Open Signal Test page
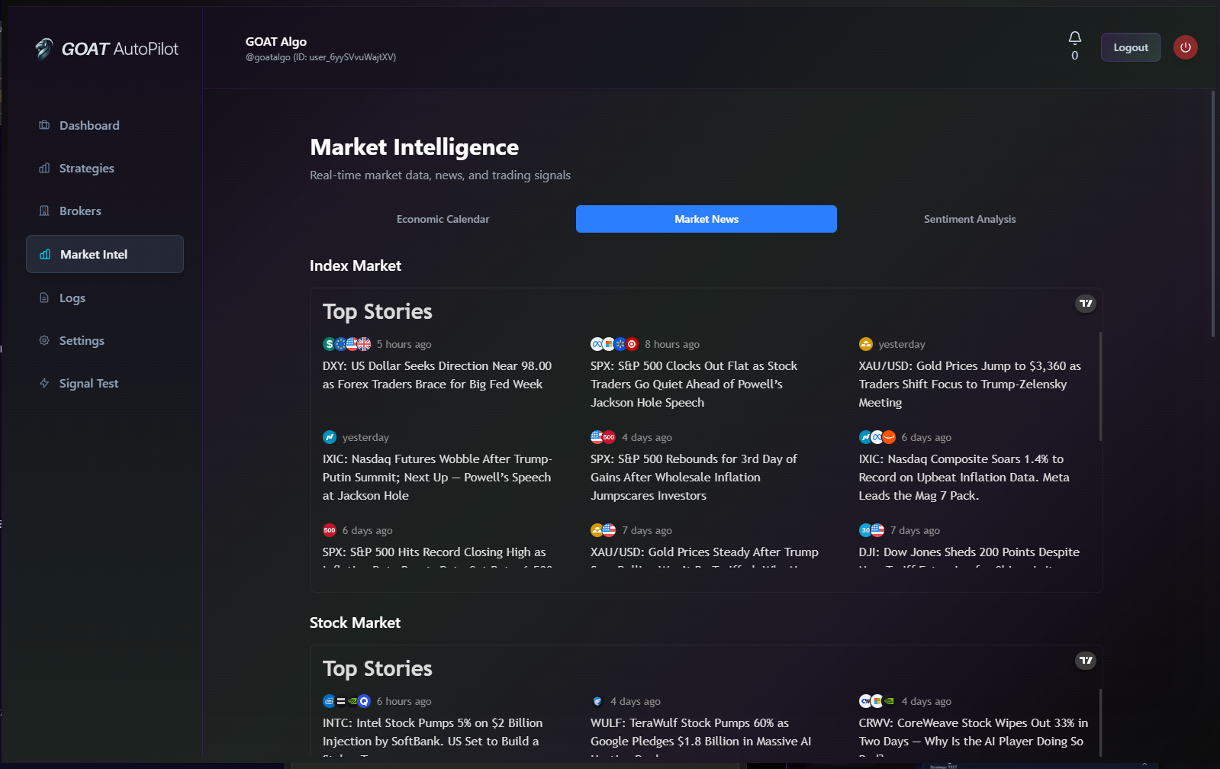This screenshot has width=1220, height=769. pos(105,383)
